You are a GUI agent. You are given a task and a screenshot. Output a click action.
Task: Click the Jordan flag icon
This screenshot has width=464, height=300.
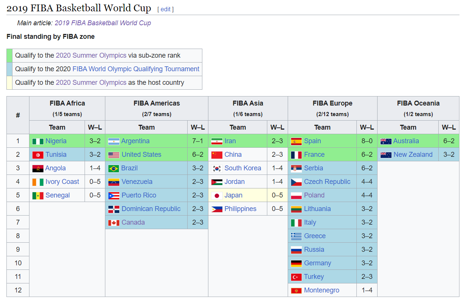pos(217,182)
